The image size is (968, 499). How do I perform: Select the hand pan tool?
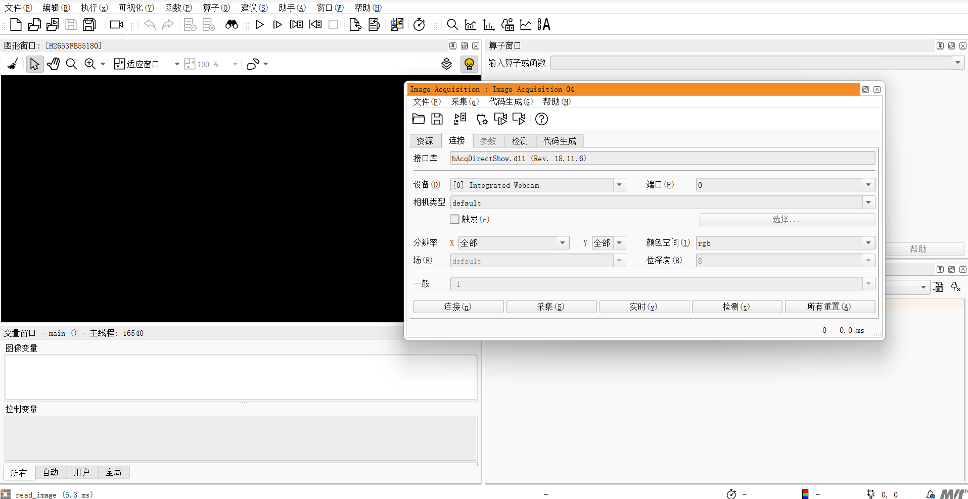pyautogui.click(x=53, y=64)
